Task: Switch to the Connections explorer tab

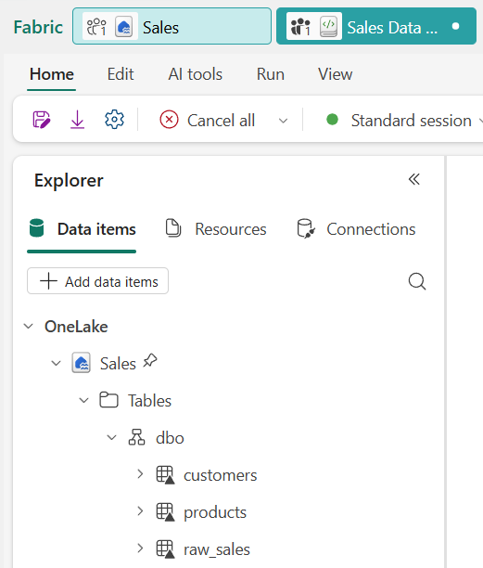Action: pyautogui.click(x=356, y=229)
